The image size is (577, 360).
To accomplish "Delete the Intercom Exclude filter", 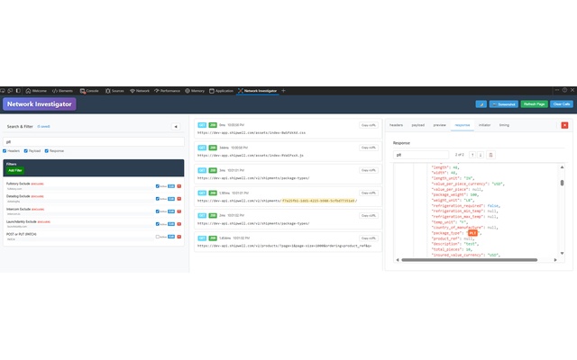I will click(179, 211).
